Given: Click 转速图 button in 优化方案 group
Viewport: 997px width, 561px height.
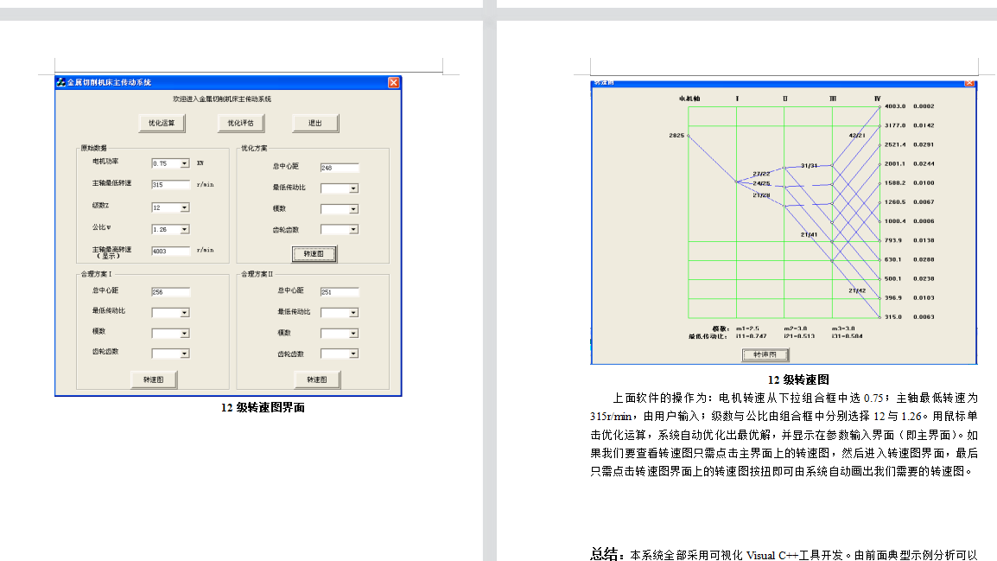Looking at the screenshot, I should (314, 254).
